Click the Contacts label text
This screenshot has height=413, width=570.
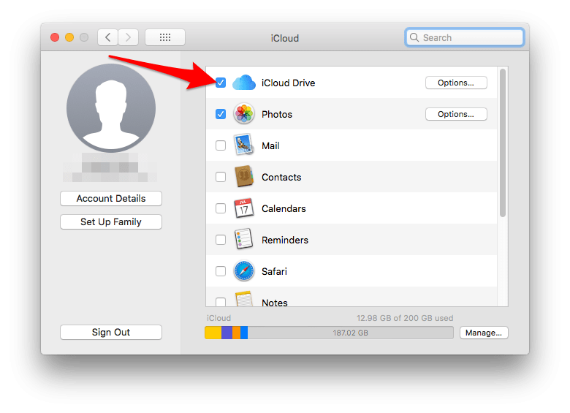[281, 177]
